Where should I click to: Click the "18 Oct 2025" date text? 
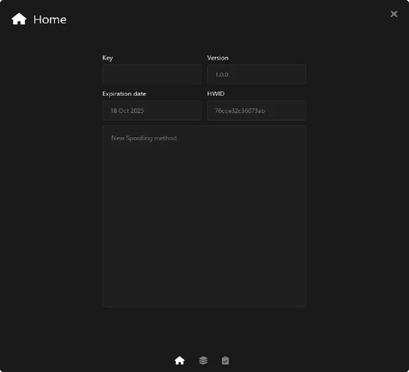coord(127,111)
